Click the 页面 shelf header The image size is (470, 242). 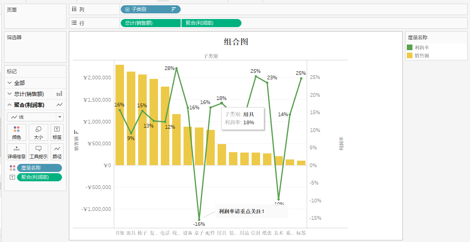[12, 10]
